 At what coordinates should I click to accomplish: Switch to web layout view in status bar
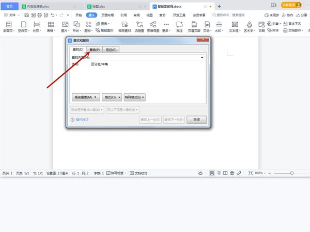pos(232,173)
